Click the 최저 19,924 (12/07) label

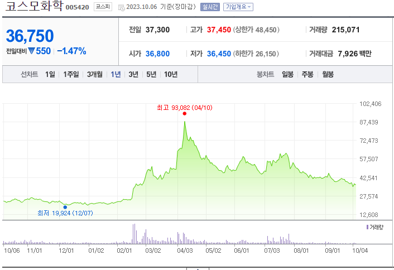pyautogui.click(x=65, y=213)
